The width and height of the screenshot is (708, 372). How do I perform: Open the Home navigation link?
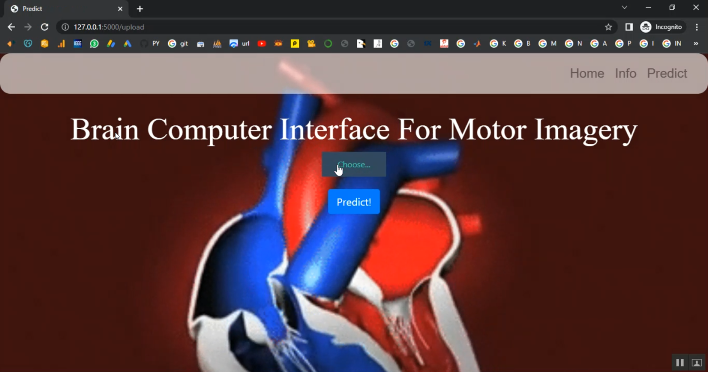coord(587,74)
